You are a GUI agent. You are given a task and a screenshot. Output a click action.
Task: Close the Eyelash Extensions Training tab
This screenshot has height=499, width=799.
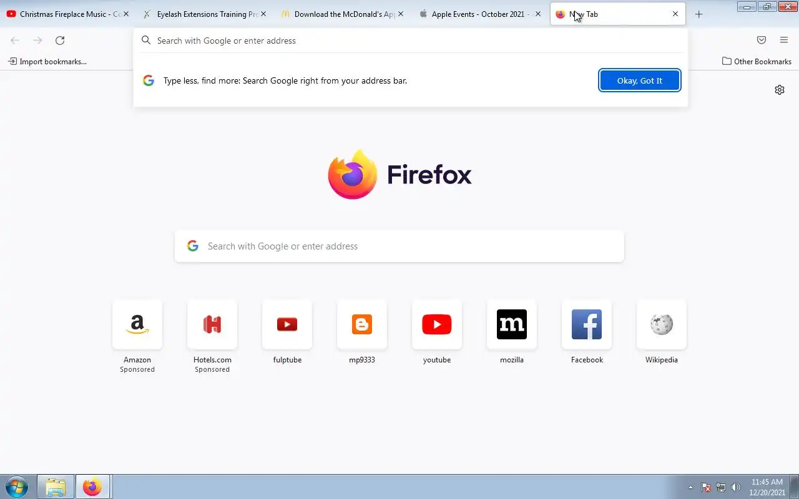click(263, 14)
